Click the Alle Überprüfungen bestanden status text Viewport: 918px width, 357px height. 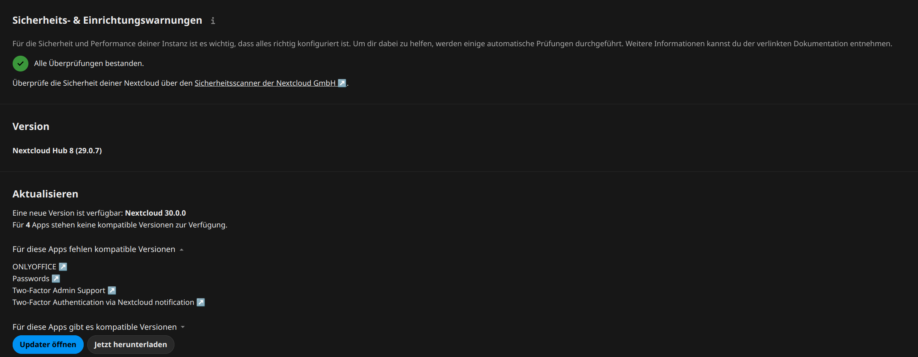point(89,64)
